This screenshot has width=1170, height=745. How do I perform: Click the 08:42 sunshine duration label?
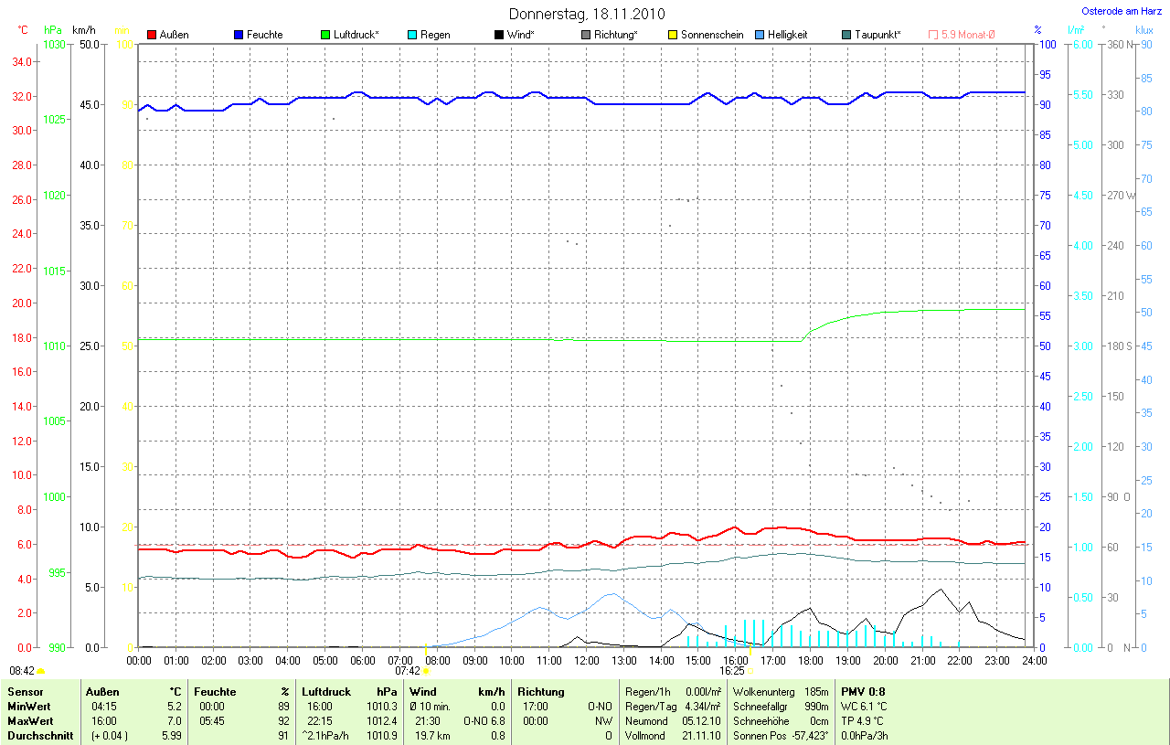(x=22, y=670)
